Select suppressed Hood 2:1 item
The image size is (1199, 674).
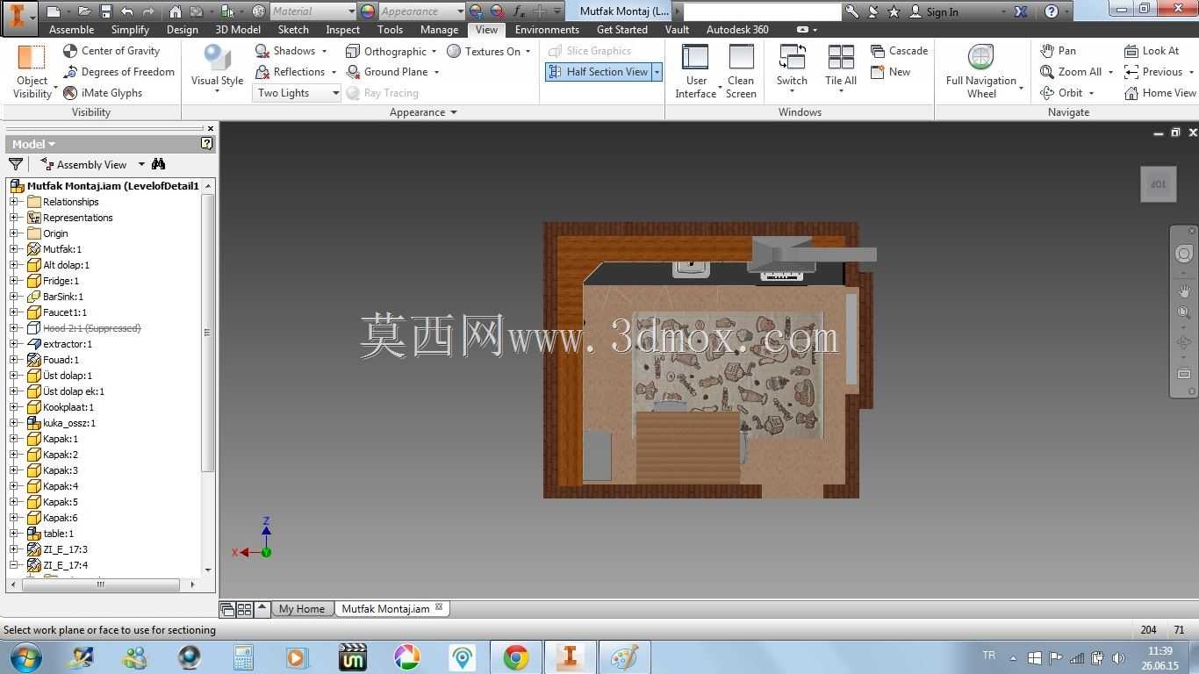click(91, 328)
